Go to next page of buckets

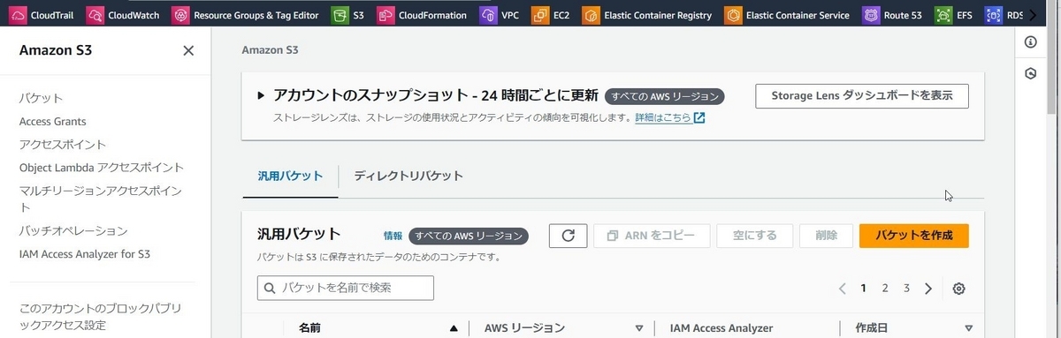coord(928,289)
